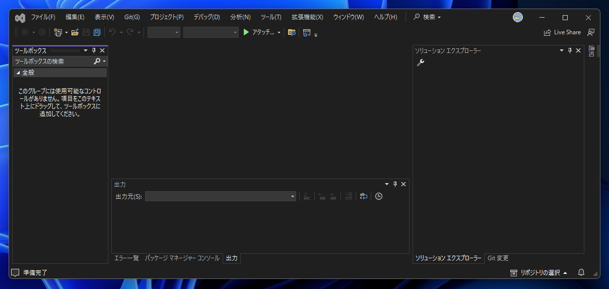Open 出力 window position dropdown
The height and width of the screenshot is (289, 609).
[x=387, y=184]
